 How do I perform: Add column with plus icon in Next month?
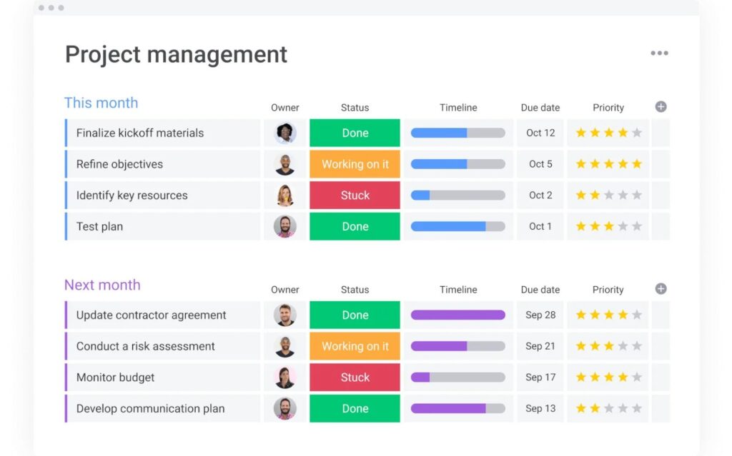(661, 289)
